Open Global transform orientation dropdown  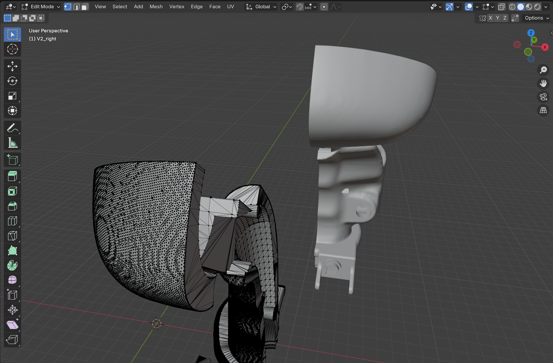coord(261,7)
